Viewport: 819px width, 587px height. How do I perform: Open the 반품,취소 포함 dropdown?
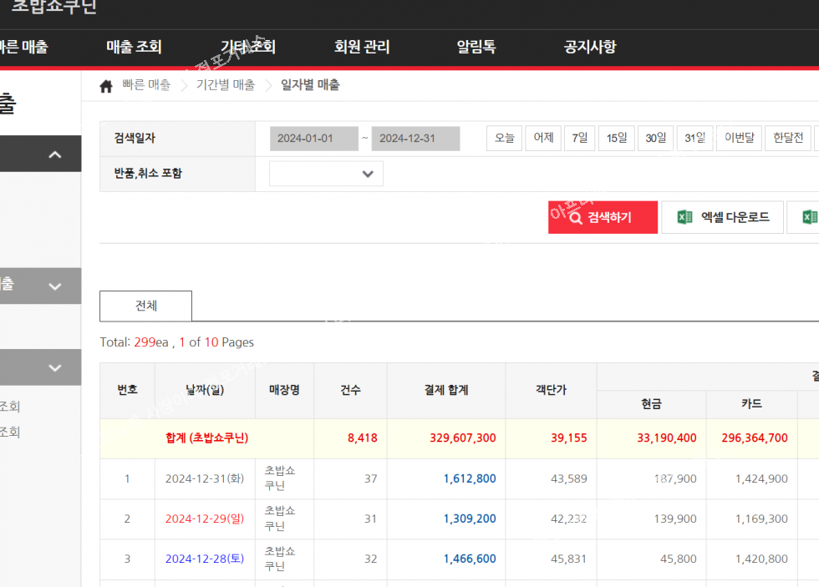[x=326, y=174]
